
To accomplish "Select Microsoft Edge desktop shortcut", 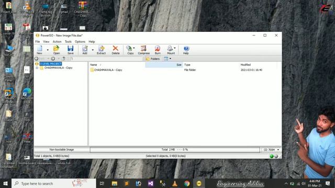I will [27, 96].
